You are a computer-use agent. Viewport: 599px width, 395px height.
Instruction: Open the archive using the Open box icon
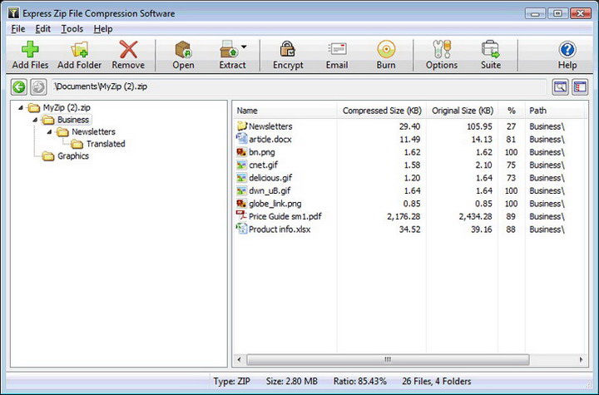183,49
